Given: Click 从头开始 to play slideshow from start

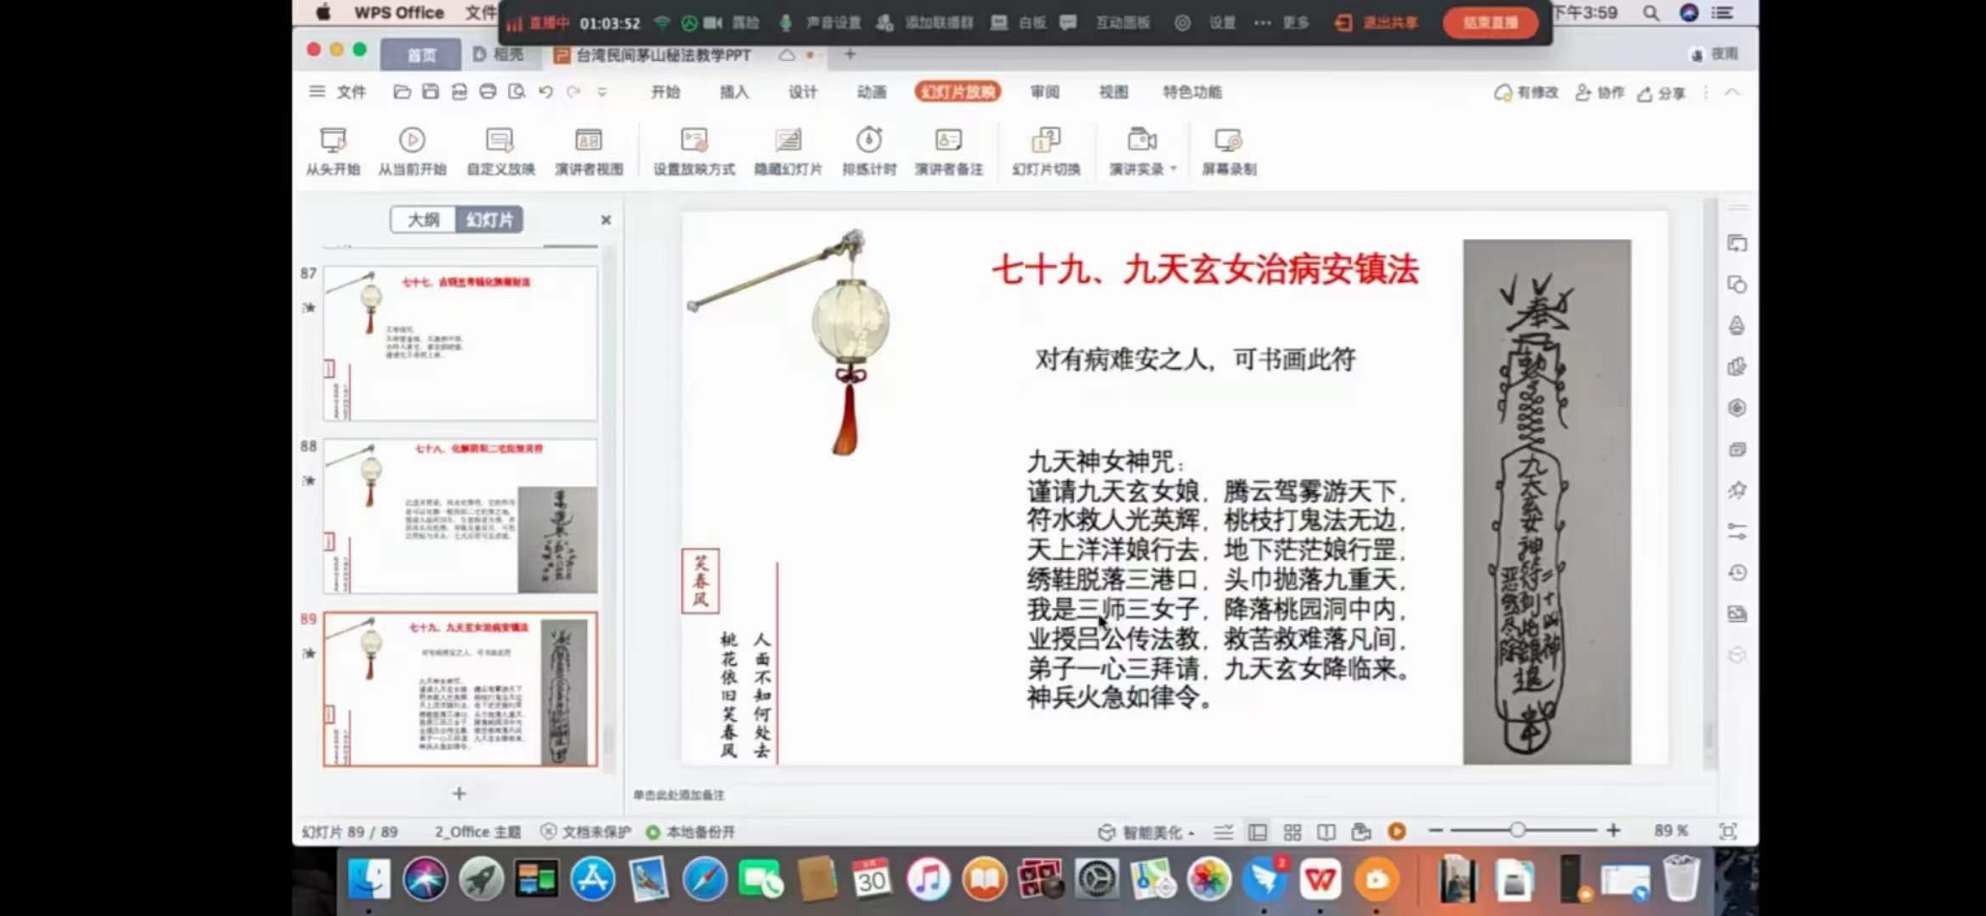Looking at the screenshot, I should [333, 151].
